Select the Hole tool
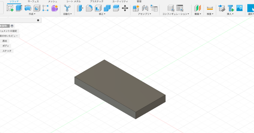This screenshot has width=254, height=133. pyautogui.click(x=37, y=8)
